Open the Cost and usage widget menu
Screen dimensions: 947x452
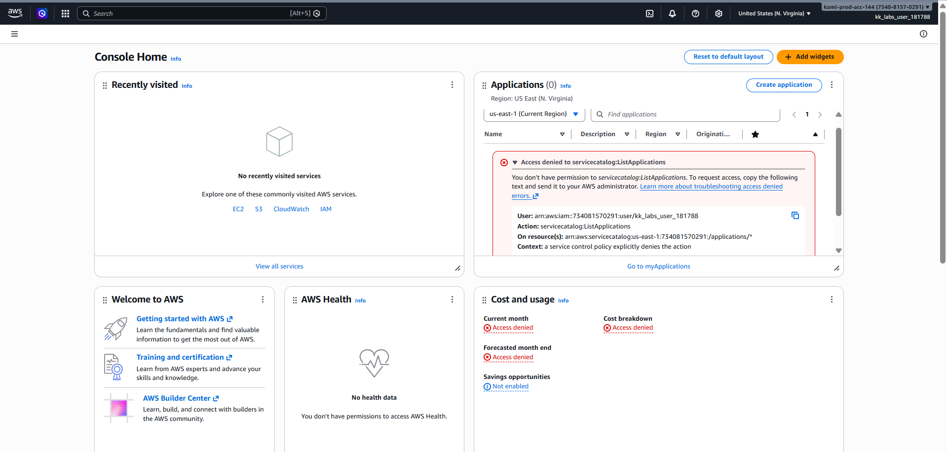point(832,300)
